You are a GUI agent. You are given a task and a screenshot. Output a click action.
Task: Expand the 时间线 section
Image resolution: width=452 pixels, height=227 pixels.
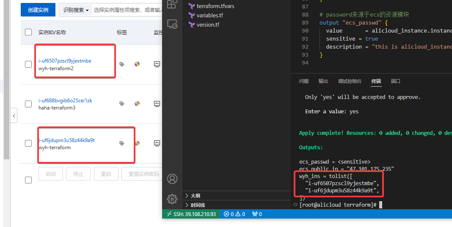(237, 205)
